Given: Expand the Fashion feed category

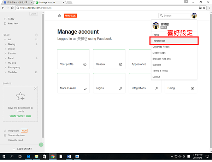Looking at the screenshot, I should (x=5, y=54).
